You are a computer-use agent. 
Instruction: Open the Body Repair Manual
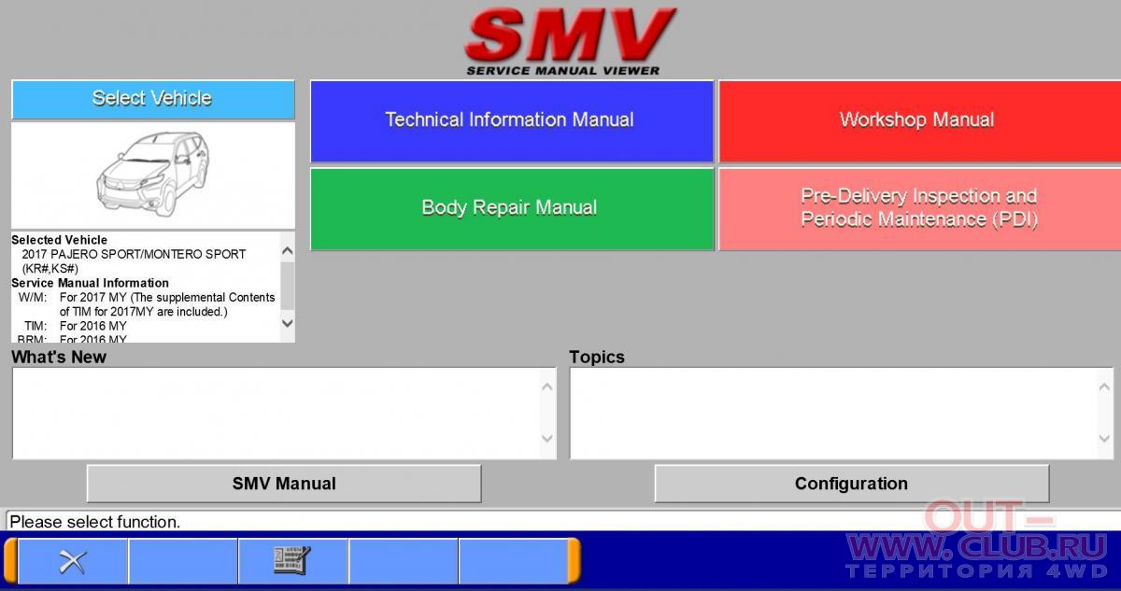[x=511, y=208]
